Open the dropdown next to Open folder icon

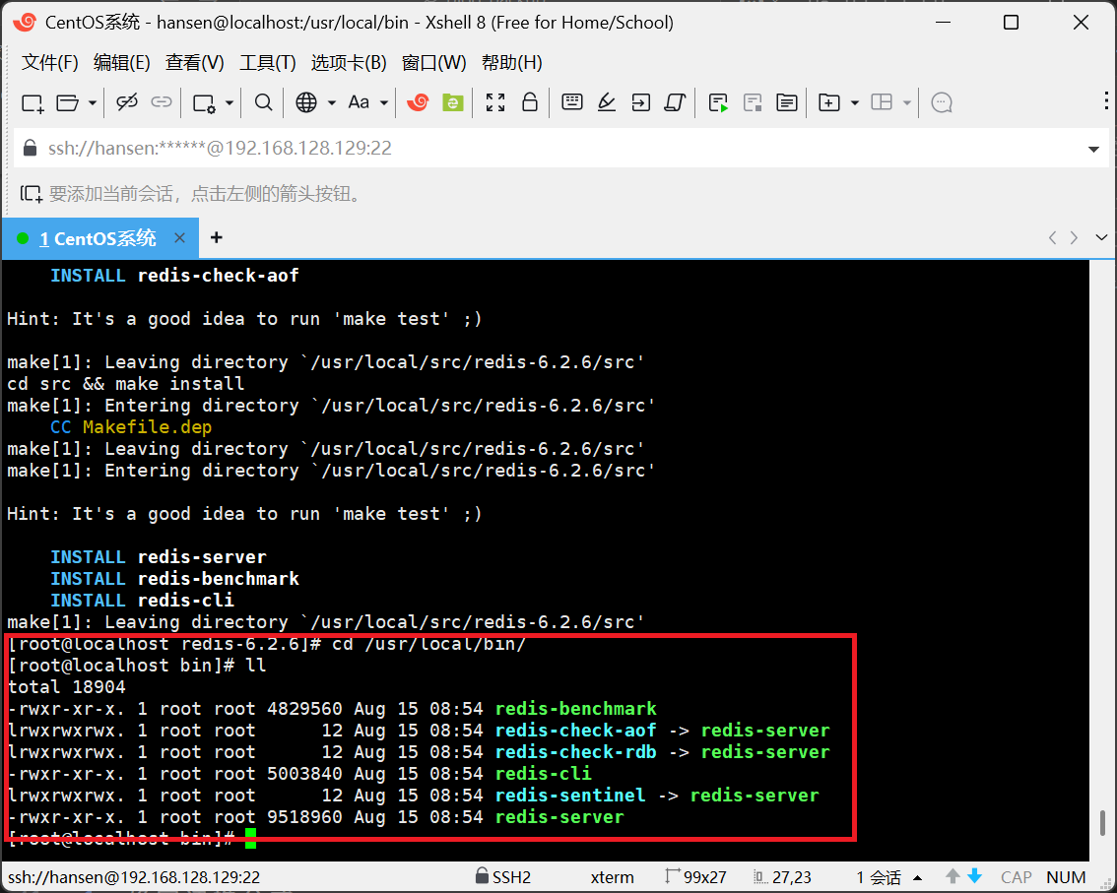(93, 102)
